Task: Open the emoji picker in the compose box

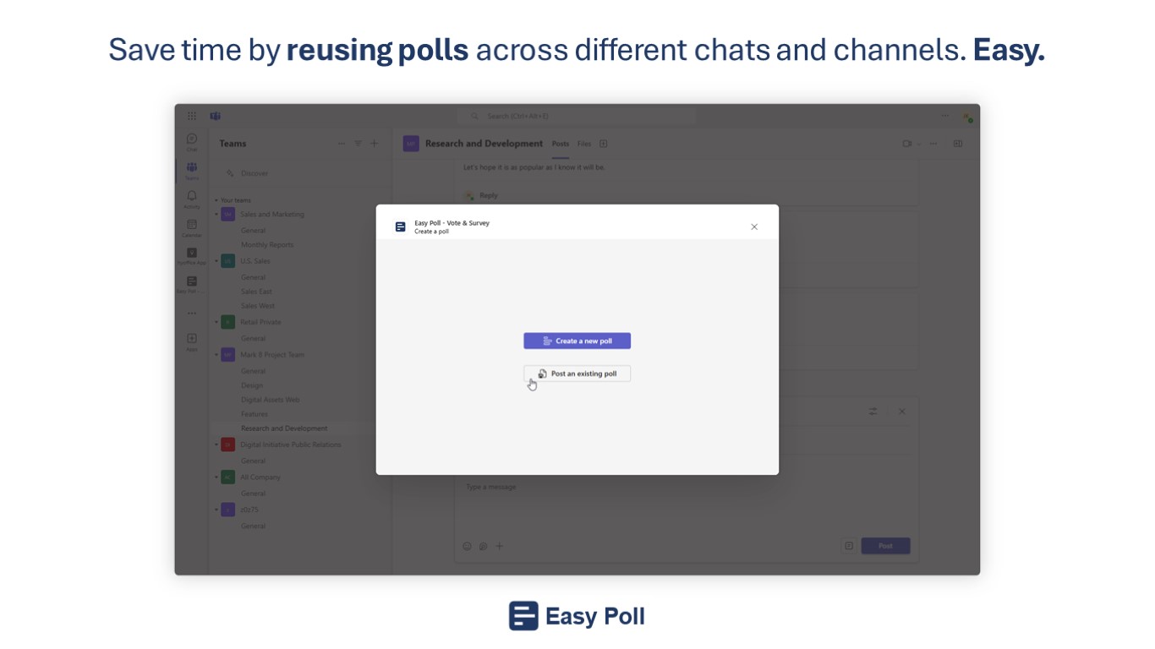Action: tap(467, 546)
